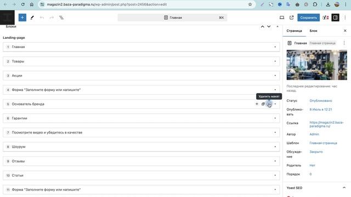Redo the last change

pos(52,18)
